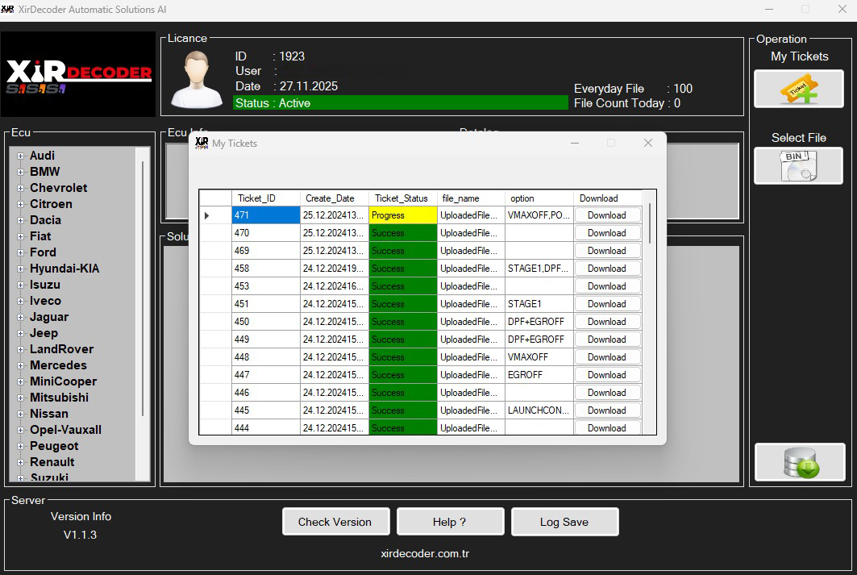
Task: Click the My Tickets ticket icon
Action: tap(797, 89)
